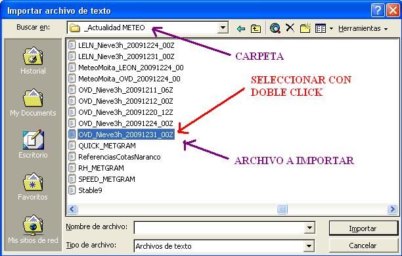Click the Cancelar button

pyautogui.click(x=363, y=245)
